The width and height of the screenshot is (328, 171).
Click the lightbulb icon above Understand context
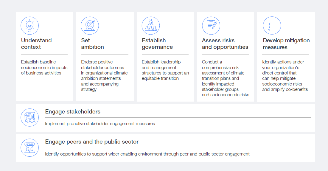coord(29,26)
